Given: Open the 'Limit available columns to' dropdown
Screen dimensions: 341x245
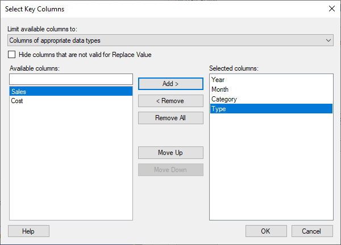Looking at the screenshot, I should pyautogui.click(x=170, y=40).
